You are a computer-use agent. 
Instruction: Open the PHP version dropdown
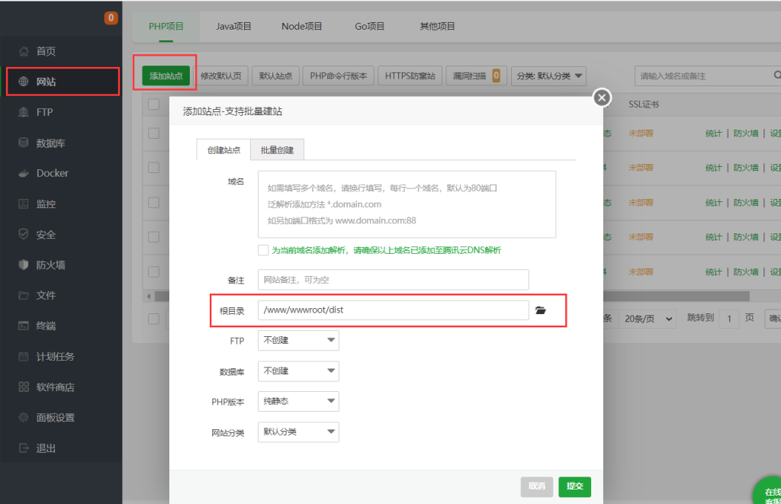click(298, 401)
